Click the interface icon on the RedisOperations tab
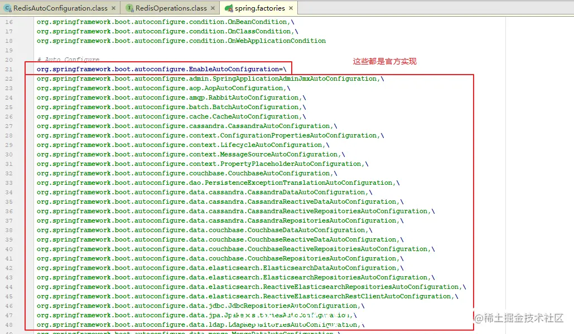Image resolution: width=574 pixels, height=334 pixels. [x=129, y=8]
